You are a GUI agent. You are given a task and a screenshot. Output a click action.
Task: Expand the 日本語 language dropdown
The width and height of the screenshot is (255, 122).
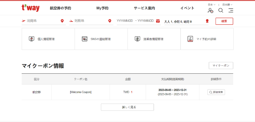pyautogui.click(x=227, y=5)
